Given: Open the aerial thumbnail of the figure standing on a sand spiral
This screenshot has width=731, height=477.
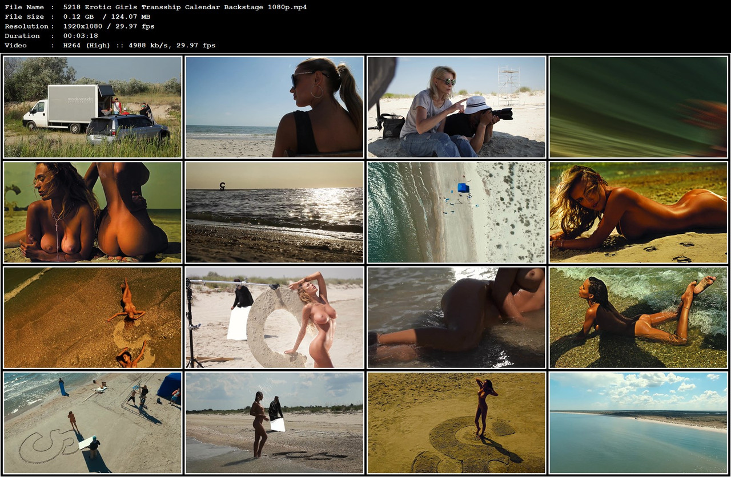Looking at the screenshot, I should (x=456, y=423).
